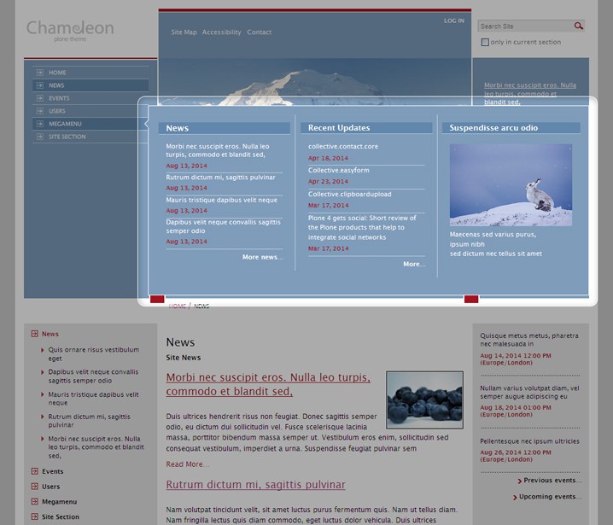Image resolution: width=613 pixels, height=525 pixels.
Task: Click the arrow icon beside SITE SECTION
Action: point(40,137)
